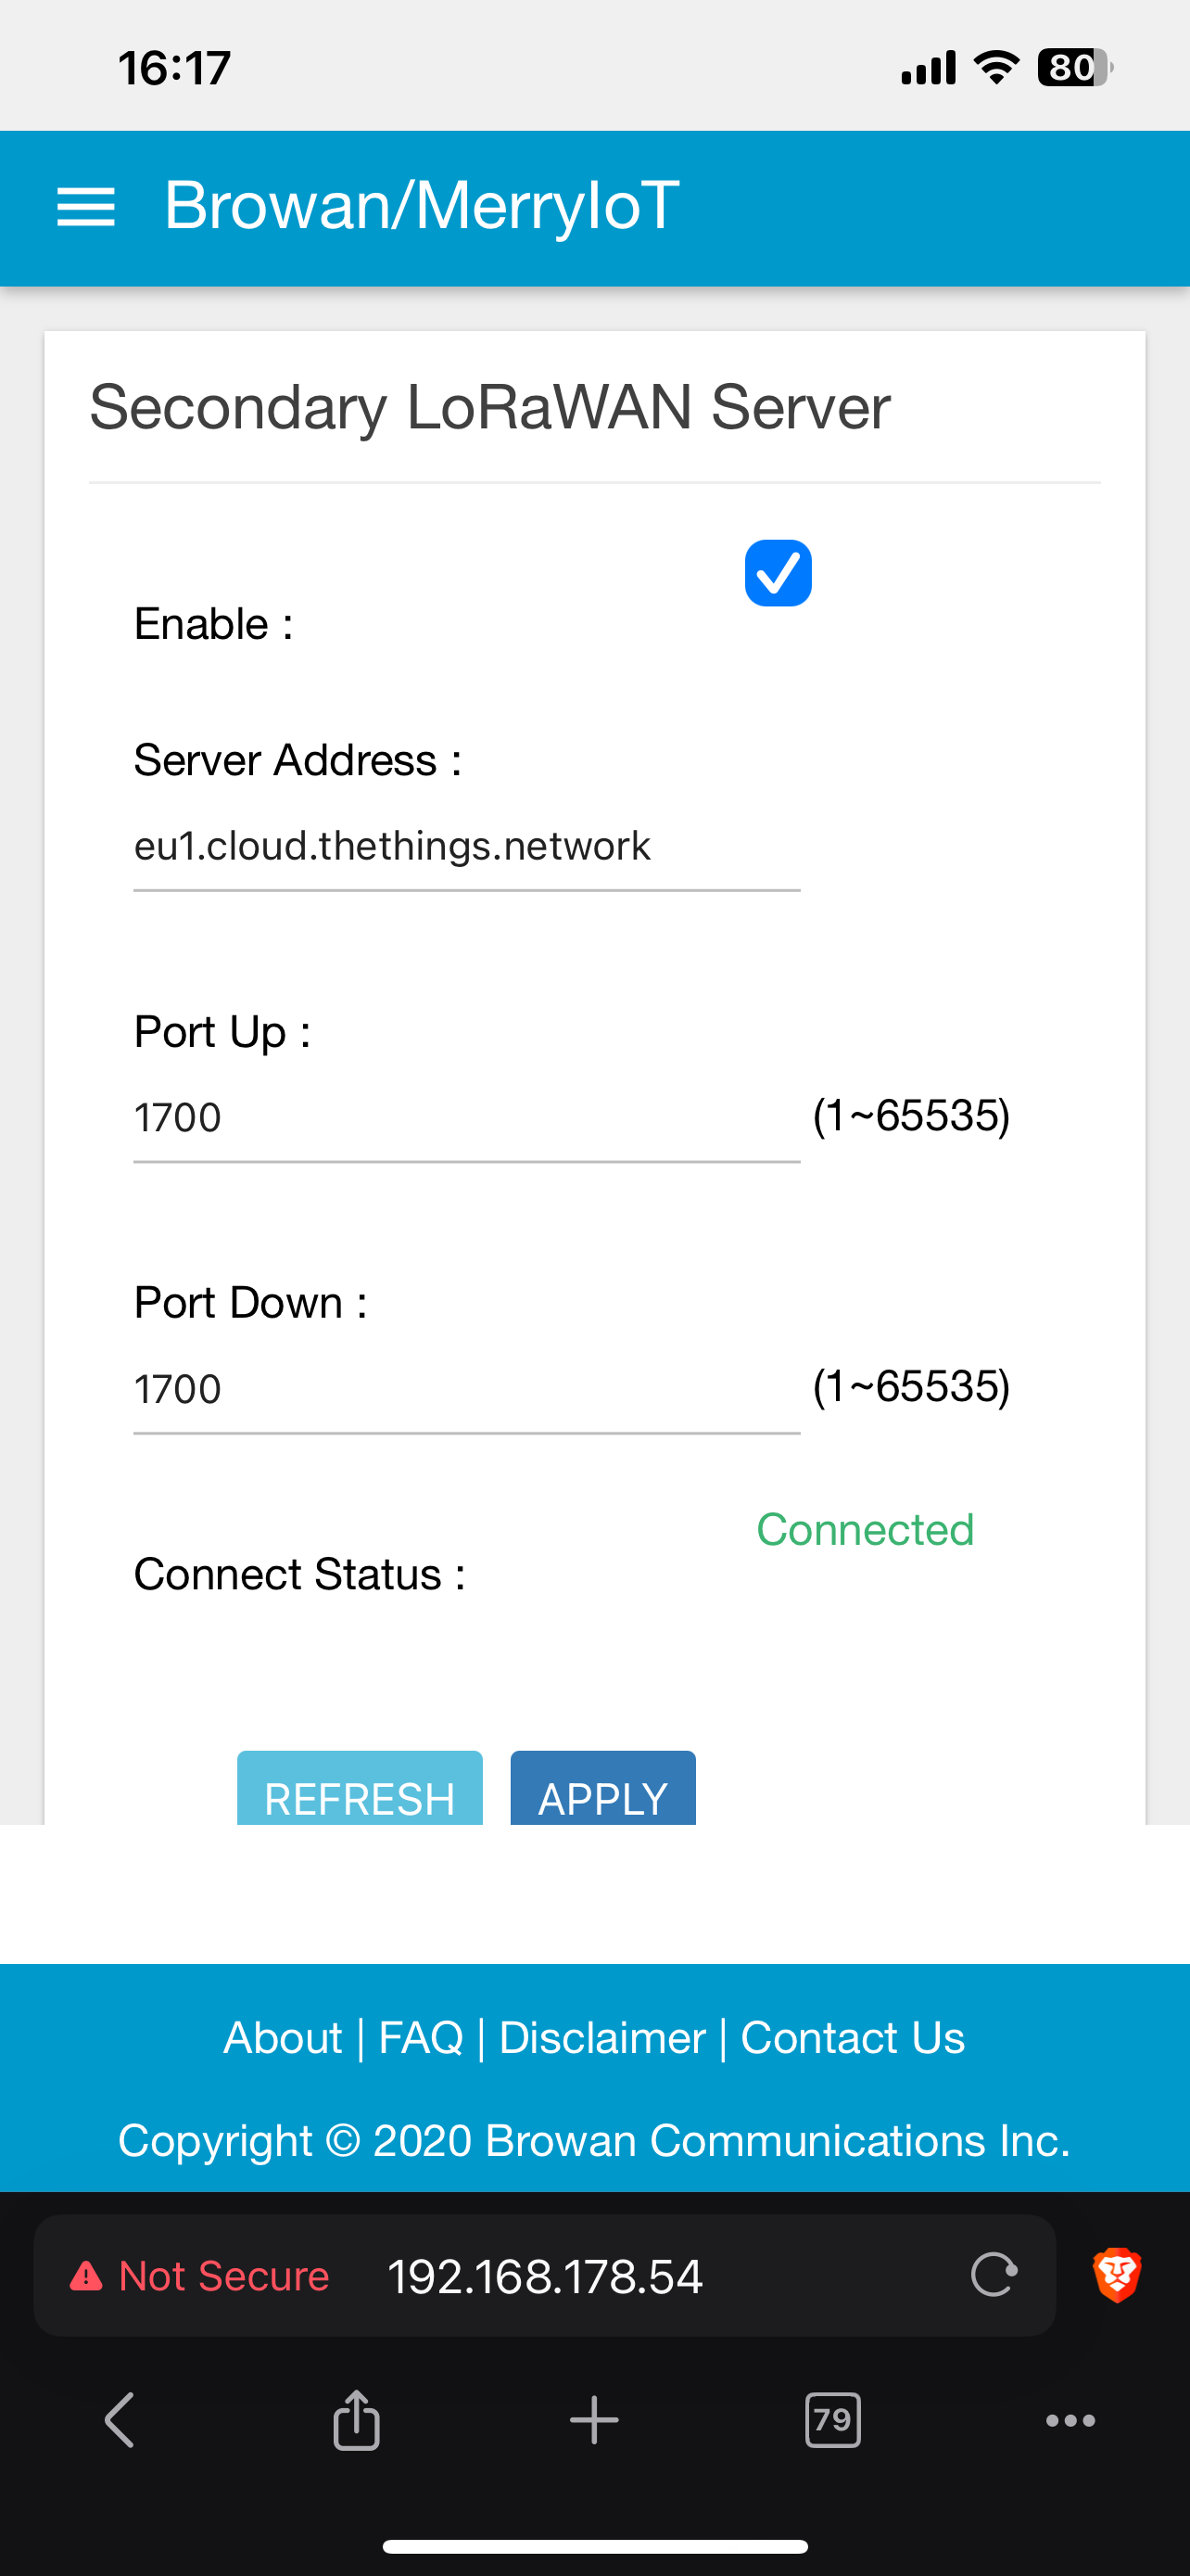The width and height of the screenshot is (1190, 2576).
Task: Open the tab switcher showing 79 tabs
Action: pos(832,2420)
